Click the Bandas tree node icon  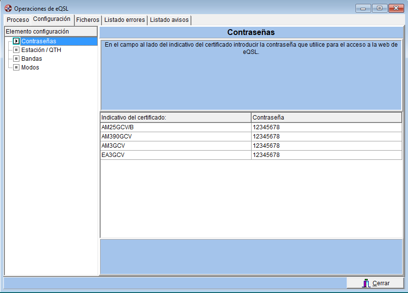[x=16, y=59]
